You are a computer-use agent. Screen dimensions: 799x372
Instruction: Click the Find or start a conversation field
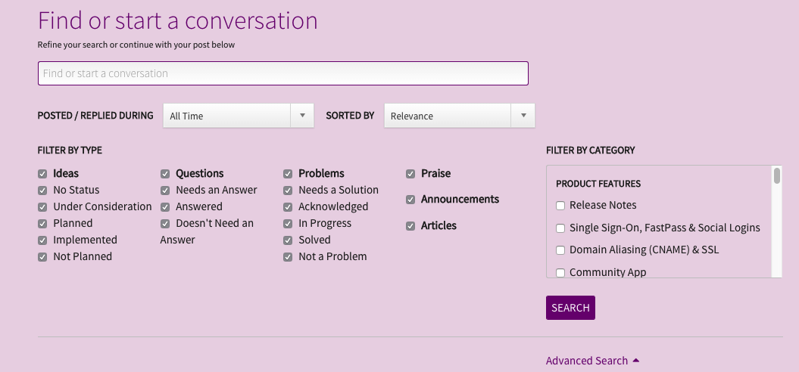click(282, 73)
